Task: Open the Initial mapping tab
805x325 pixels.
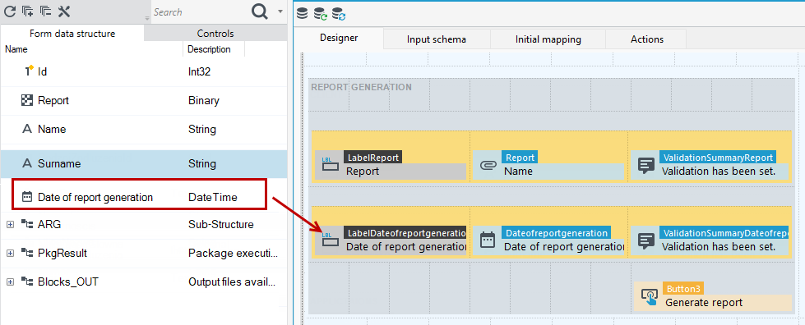Action: [x=548, y=39]
